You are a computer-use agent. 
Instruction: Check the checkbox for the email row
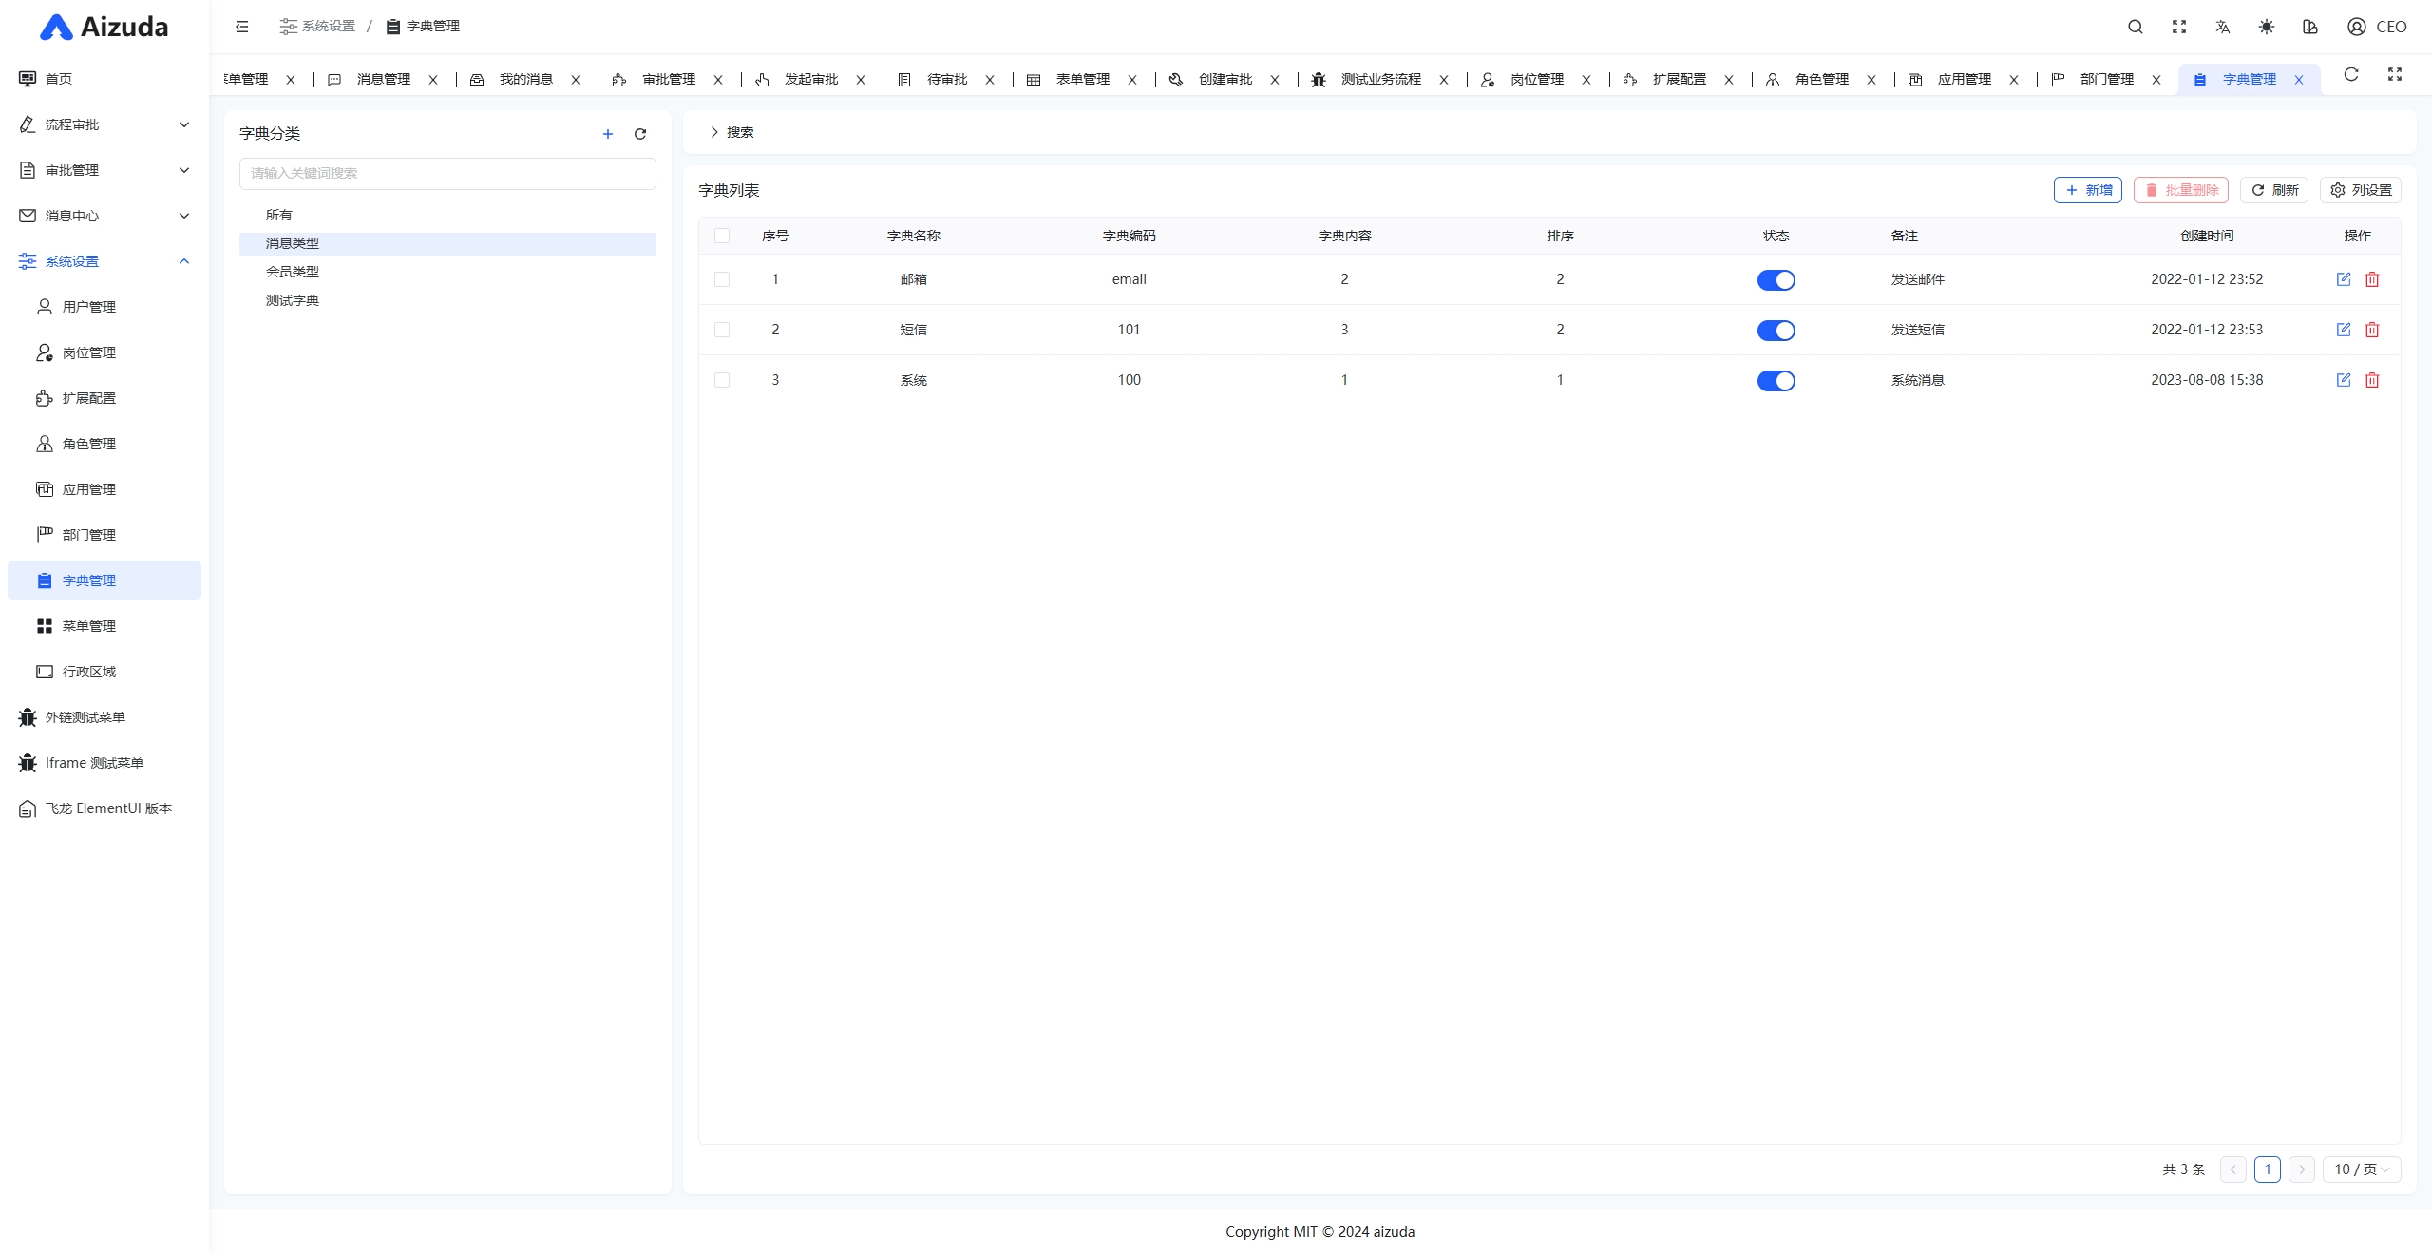(x=722, y=279)
